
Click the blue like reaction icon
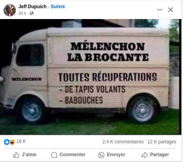(7, 142)
